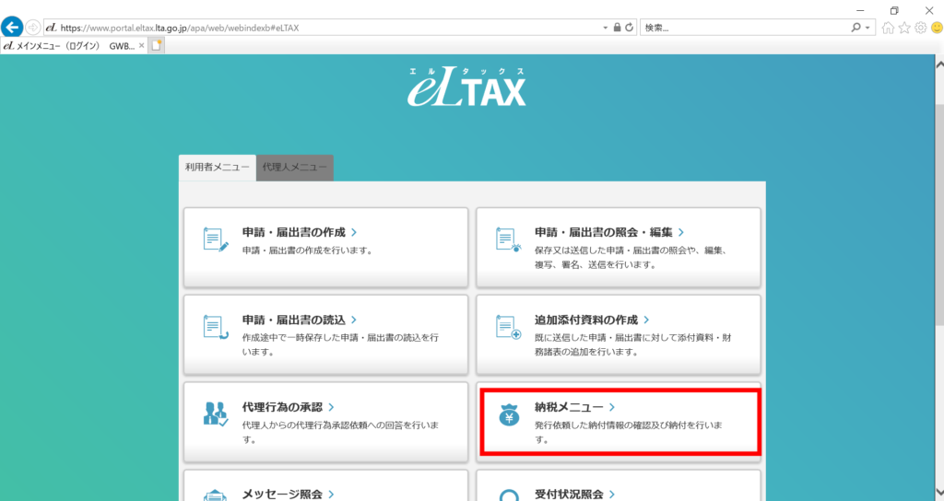Image resolution: width=944 pixels, height=501 pixels.
Task: Click the 納税メニュー yen money bag icon
Action: tap(509, 415)
